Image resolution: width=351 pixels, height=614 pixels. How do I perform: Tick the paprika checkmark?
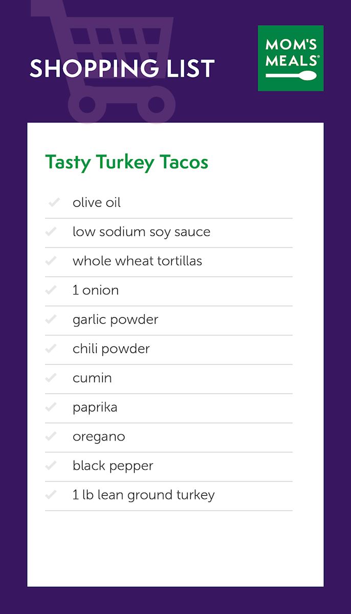click(x=52, y=407)
